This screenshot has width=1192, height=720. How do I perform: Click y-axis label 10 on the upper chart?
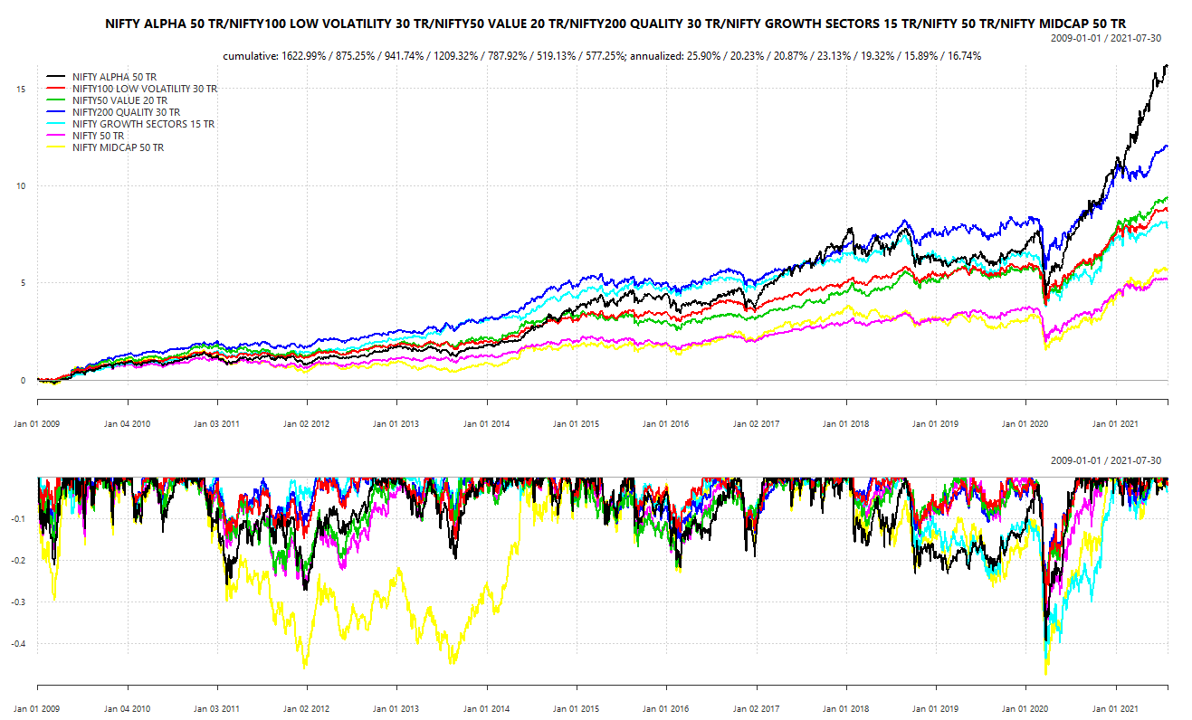[x=19, y=186]
